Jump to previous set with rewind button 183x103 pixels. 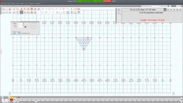point(3,97)
